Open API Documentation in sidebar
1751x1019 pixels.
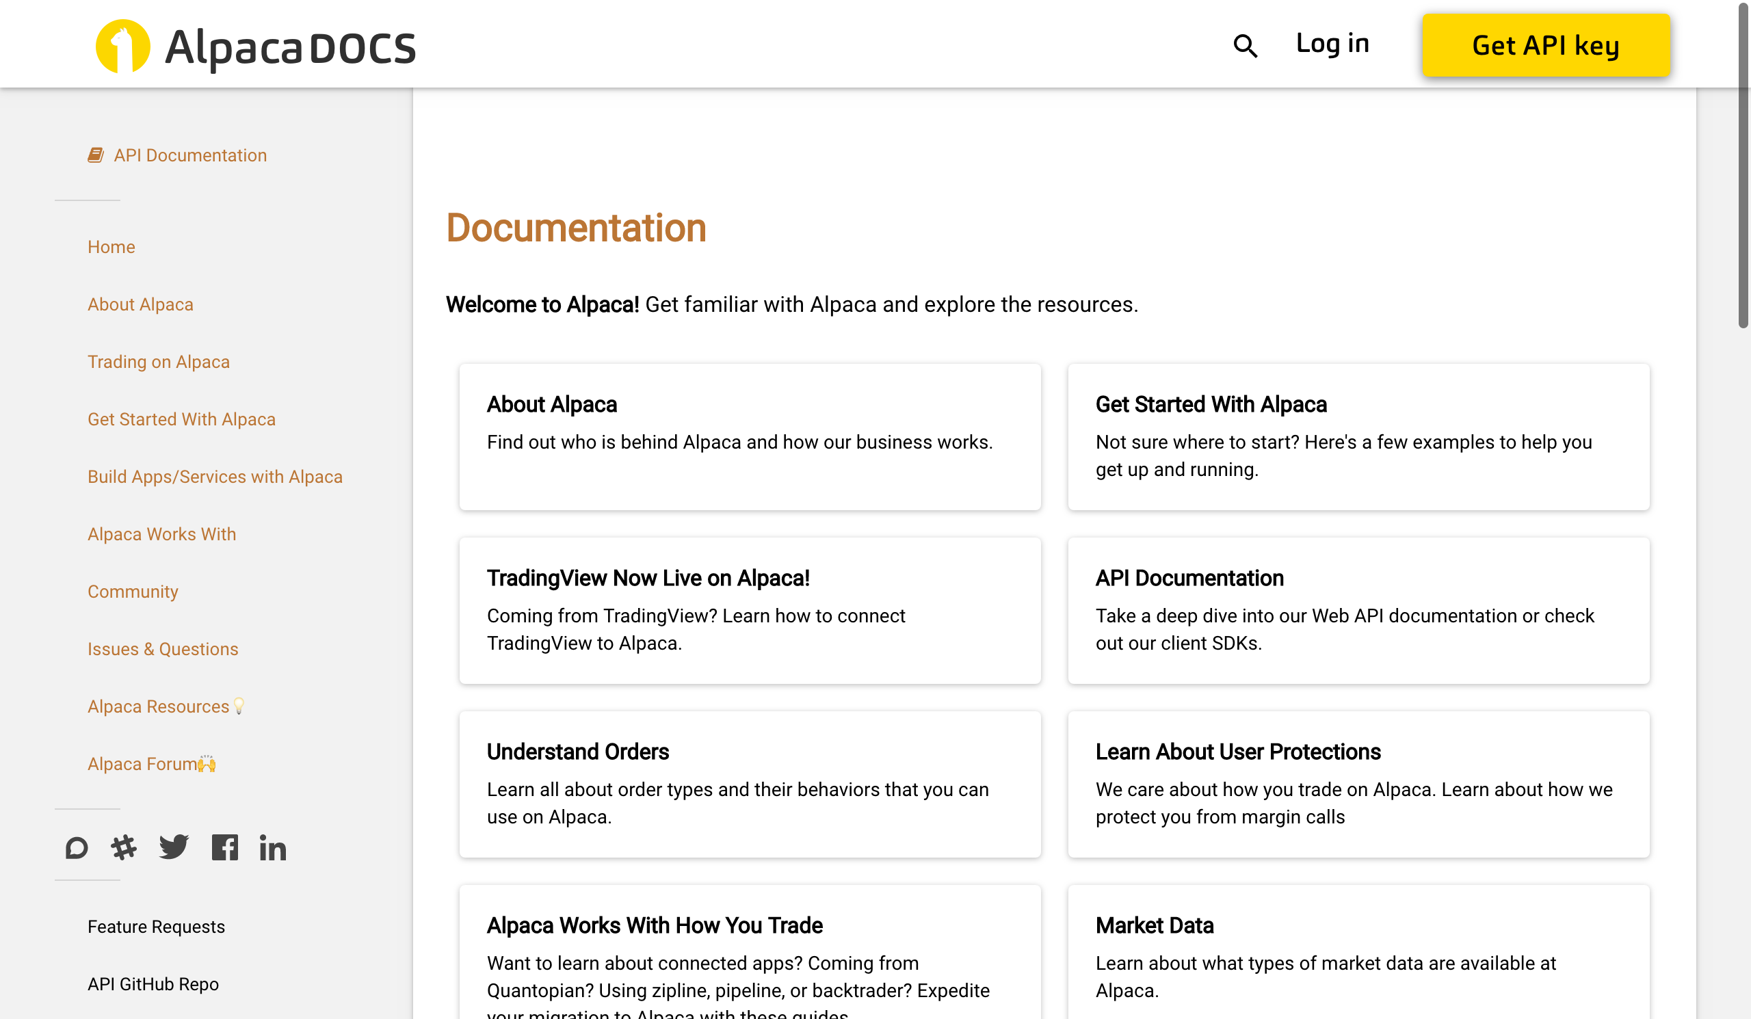click(190, 155)
